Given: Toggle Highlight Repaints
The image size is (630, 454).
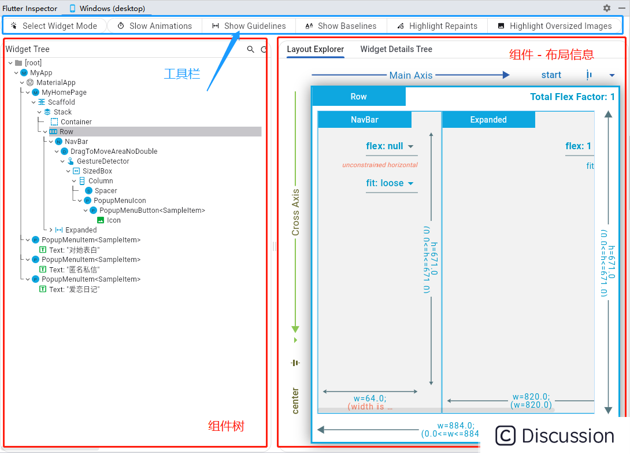Looking at the screenshot, I should (x=437, y=25).
